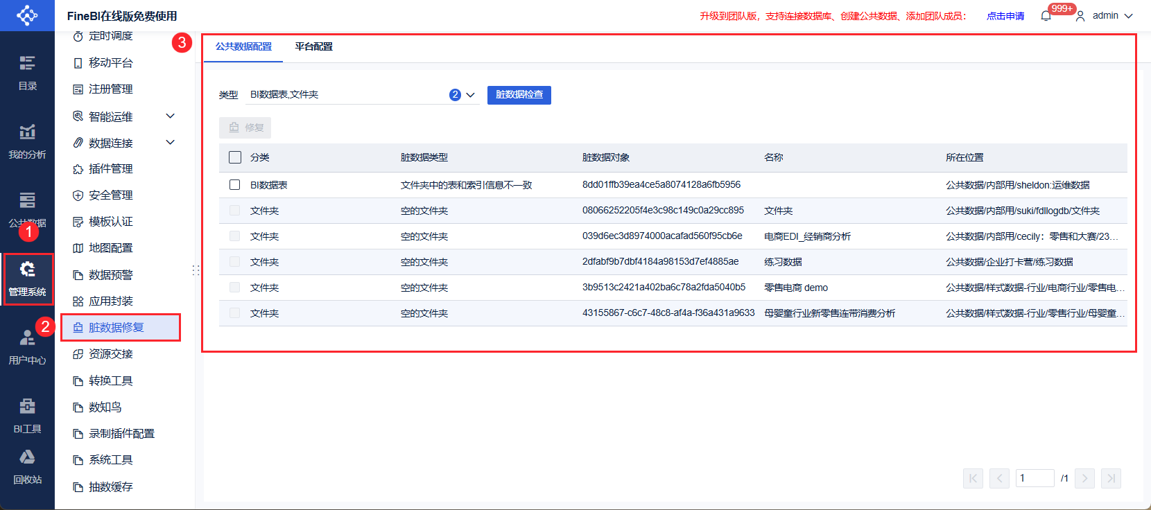
Task: Open the BI工具 sidebar item
Action: coord(27,416)
